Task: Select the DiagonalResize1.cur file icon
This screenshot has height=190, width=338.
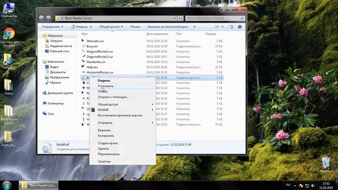Action: coord(83,51)
